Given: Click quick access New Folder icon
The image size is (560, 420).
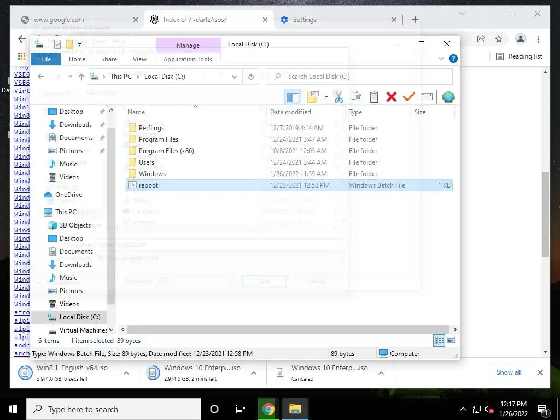Looking at the screenshot, I should pos(69,44).
